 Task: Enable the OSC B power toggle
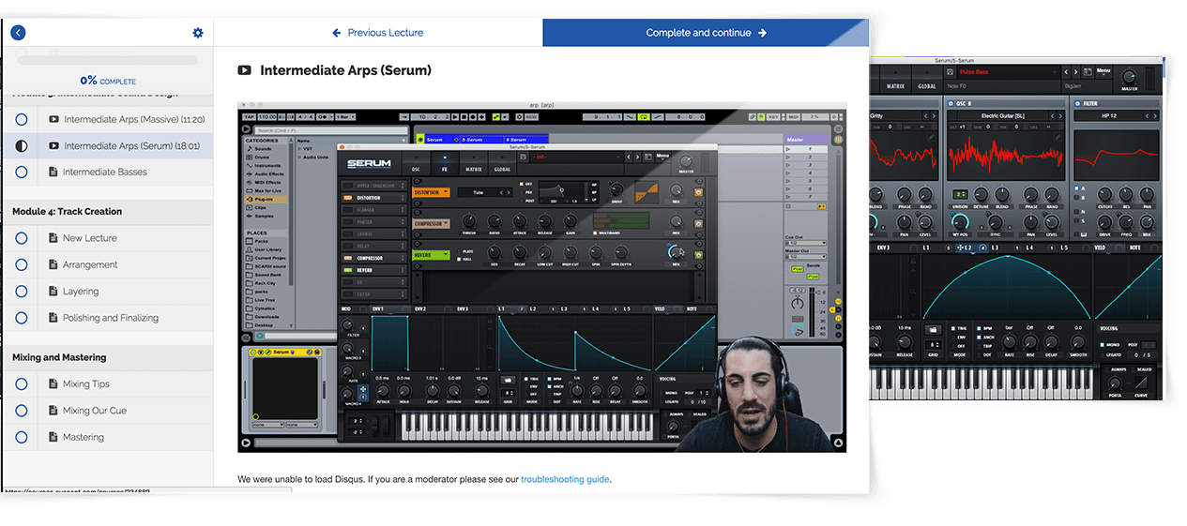952,103
